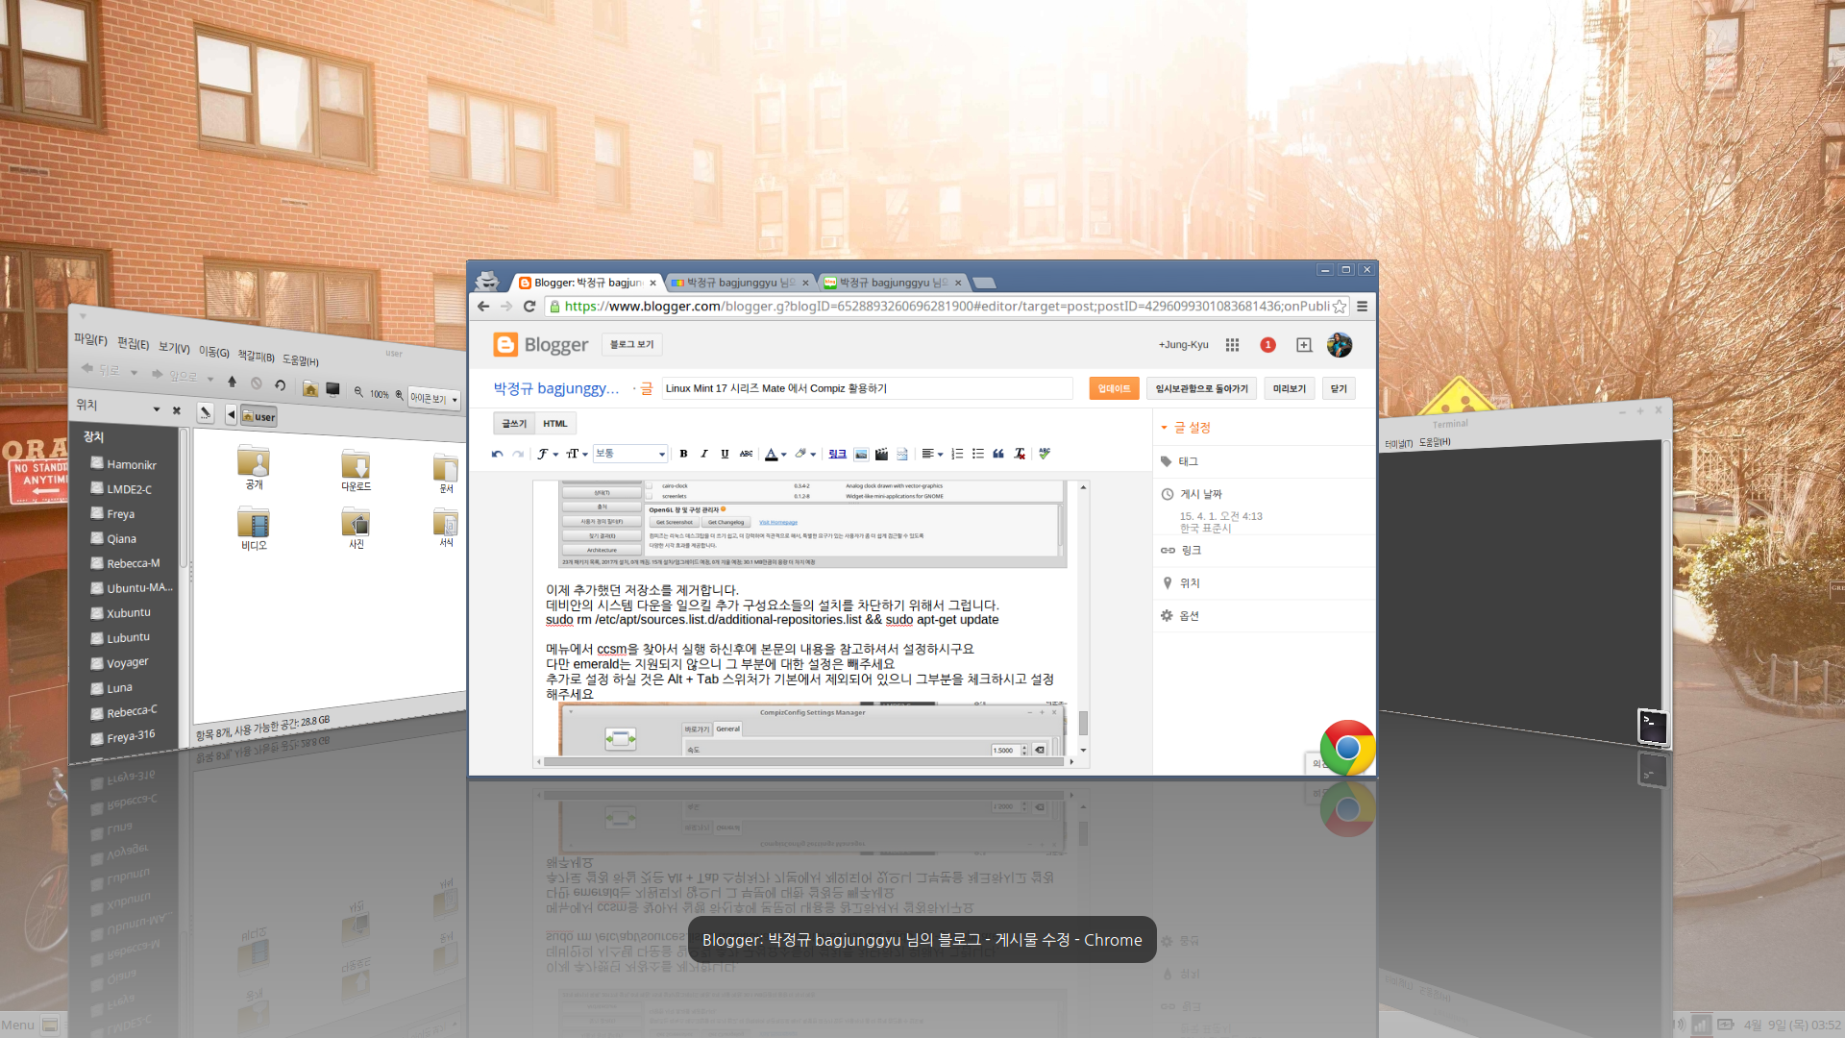Apply blockquote formatting with the quote icon
This screenshot has width=1845, height=1038.
pyautogui.click(x=998, y=454)
